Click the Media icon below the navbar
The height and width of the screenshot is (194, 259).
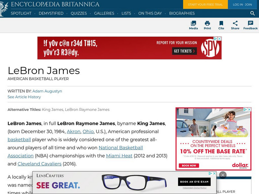194,26
